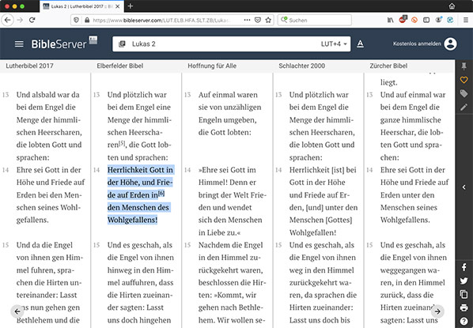Open page actions three-dots menu
This screenshot has height=328, width=473.
coord(247,20)
